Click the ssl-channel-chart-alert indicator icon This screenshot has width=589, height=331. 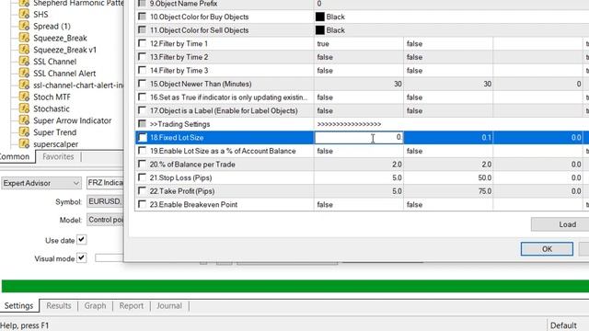24,85
